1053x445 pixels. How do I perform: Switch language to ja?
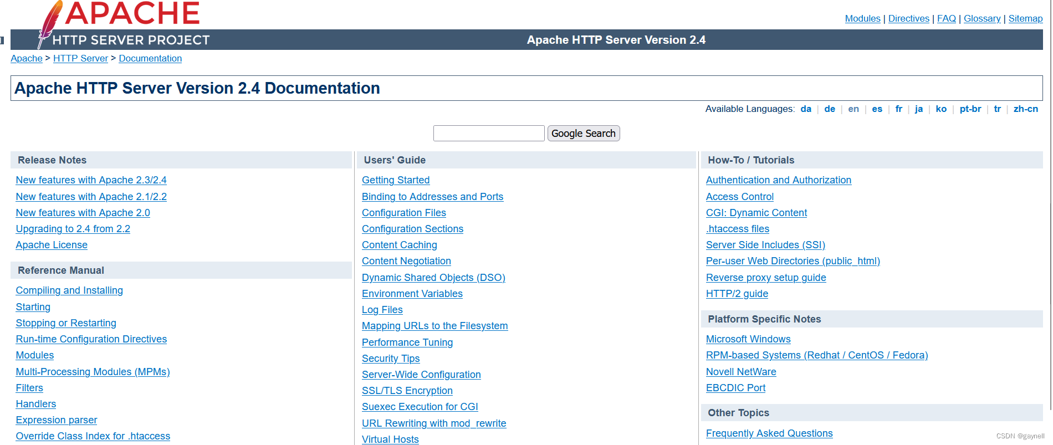(919, 109)
